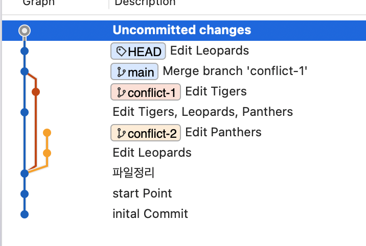Select the gray uncommitted changes graph node

coord(25,31)
